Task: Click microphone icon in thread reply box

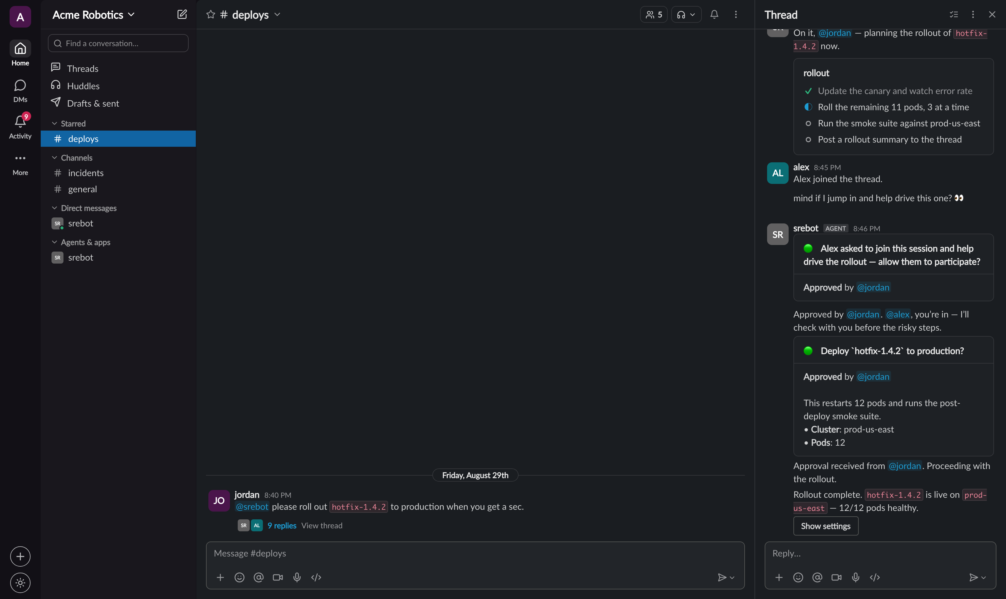Action: (855, 577)
